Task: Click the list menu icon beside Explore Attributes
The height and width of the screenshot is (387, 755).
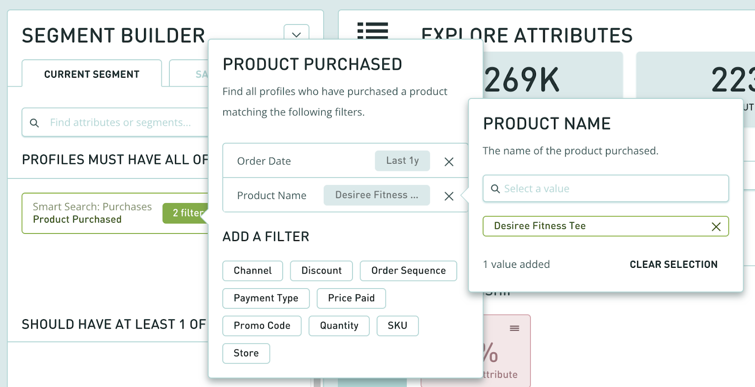Action: 373,31
